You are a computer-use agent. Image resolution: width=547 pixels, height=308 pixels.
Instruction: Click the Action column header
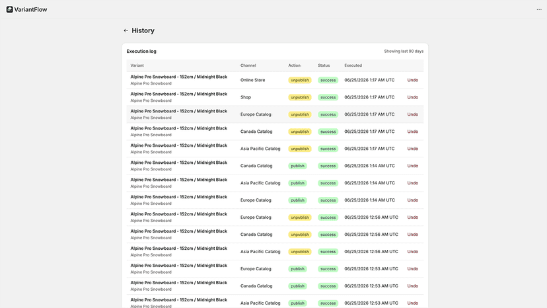click(x=294, y=65)
